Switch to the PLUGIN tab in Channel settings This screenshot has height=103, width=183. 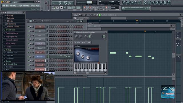(x=77, y=42)
